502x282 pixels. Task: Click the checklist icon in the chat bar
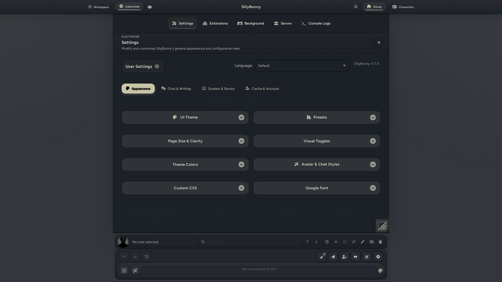[x=345, y=242]
